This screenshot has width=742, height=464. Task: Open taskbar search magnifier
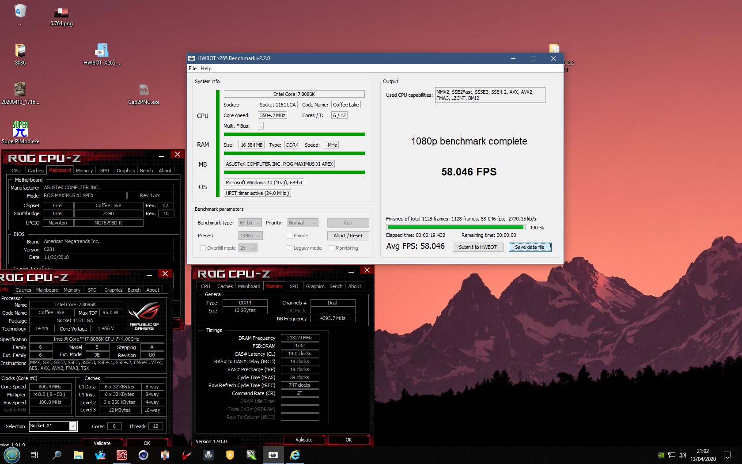click(57, 455)
